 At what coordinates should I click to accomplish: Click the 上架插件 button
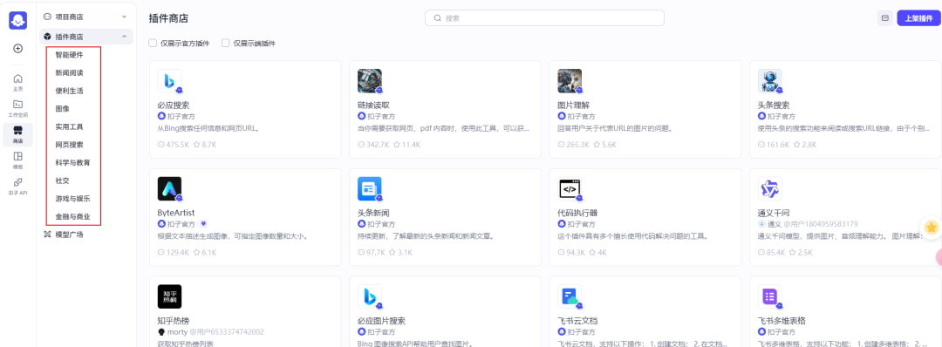[x=918, y=18]
